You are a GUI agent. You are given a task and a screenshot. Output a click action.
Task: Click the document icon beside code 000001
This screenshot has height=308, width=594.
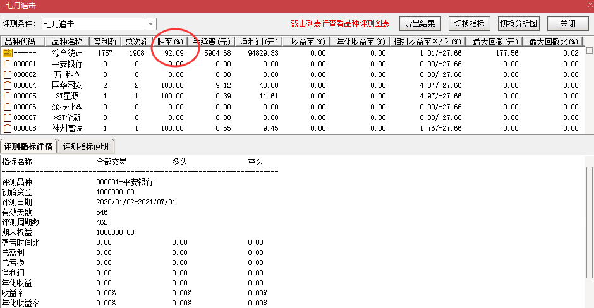coord(8,64)
